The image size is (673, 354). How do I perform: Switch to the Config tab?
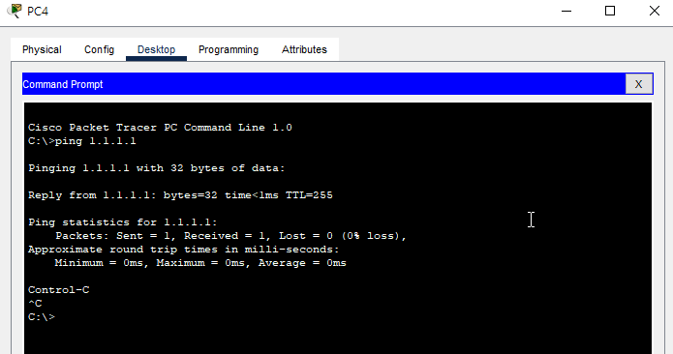pos(99,49)
